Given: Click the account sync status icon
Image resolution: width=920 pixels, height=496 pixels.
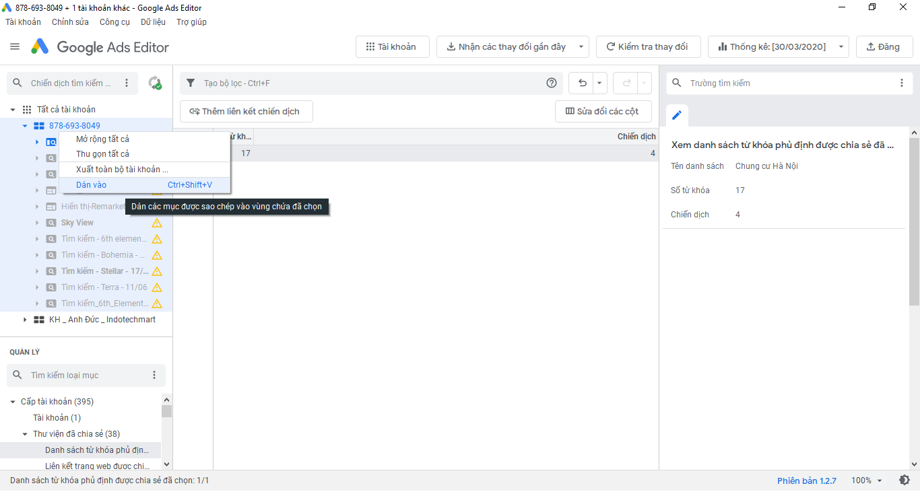Looking at the screenshot, I should click(x=155, y=83).
